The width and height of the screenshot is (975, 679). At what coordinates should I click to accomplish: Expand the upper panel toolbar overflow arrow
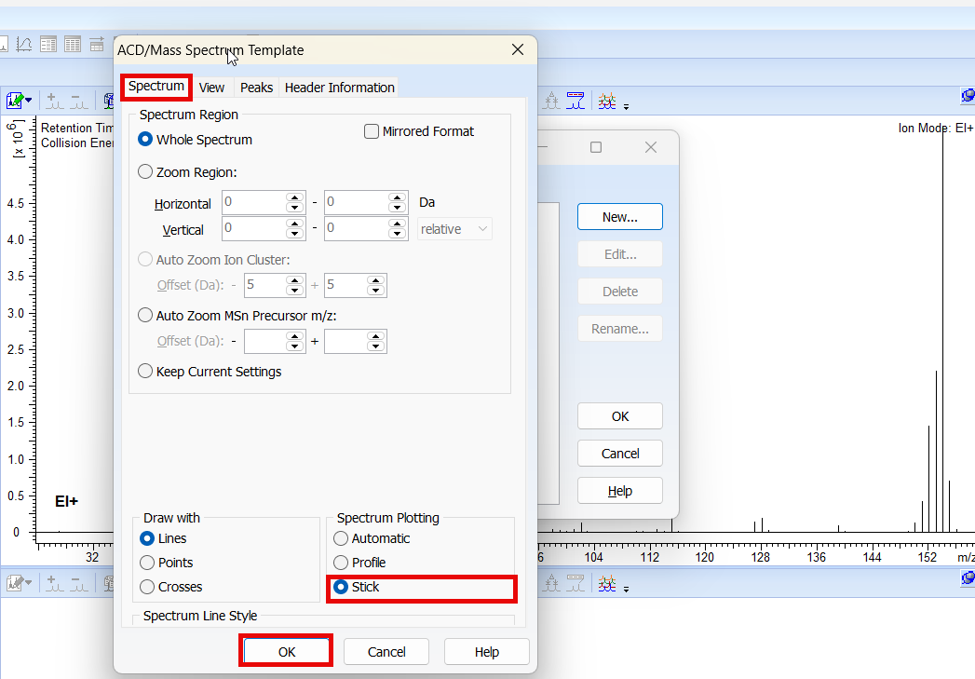626,107
